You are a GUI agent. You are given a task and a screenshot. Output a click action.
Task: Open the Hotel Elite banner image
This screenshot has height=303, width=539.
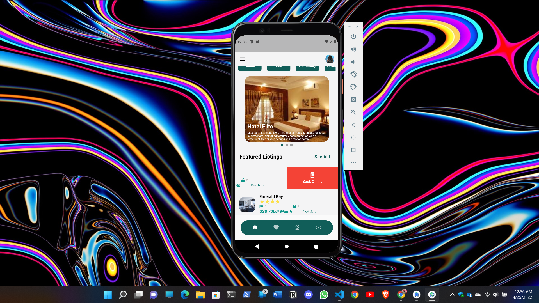pyautogui.click(x=287, y=109)
